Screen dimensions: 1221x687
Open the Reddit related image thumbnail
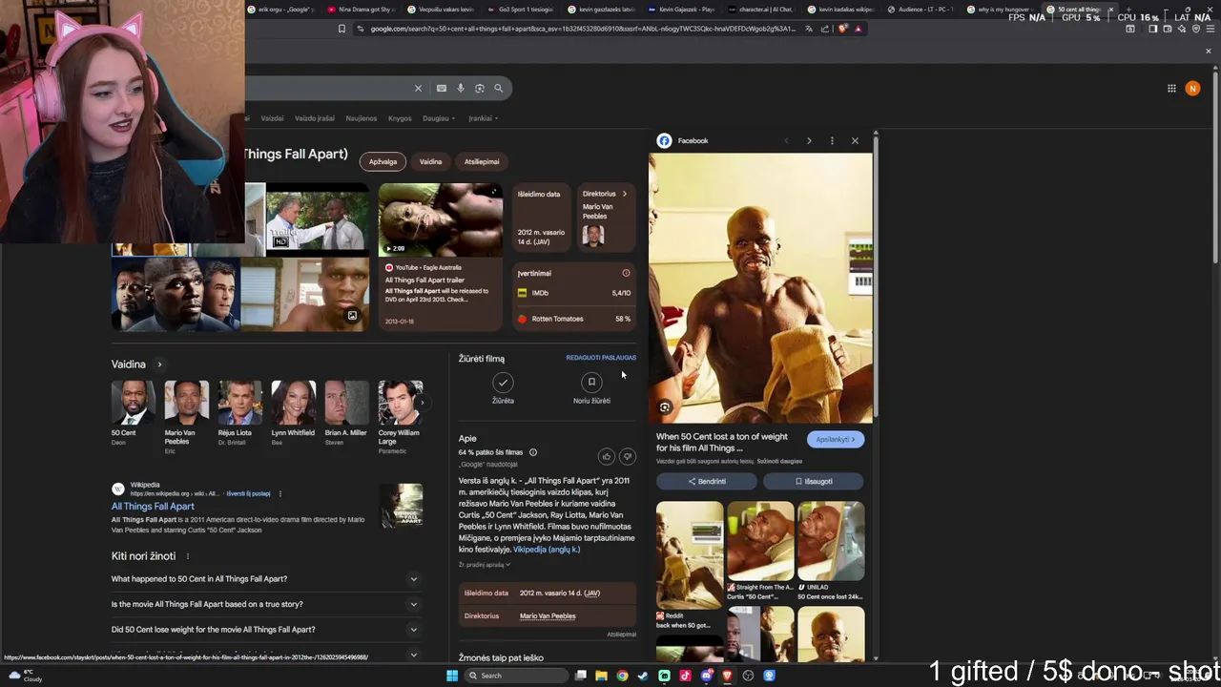tap(690, 555)
